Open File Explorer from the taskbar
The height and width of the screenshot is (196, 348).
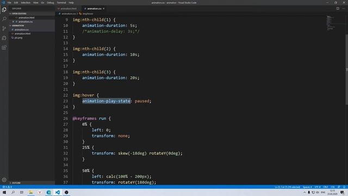31,192
